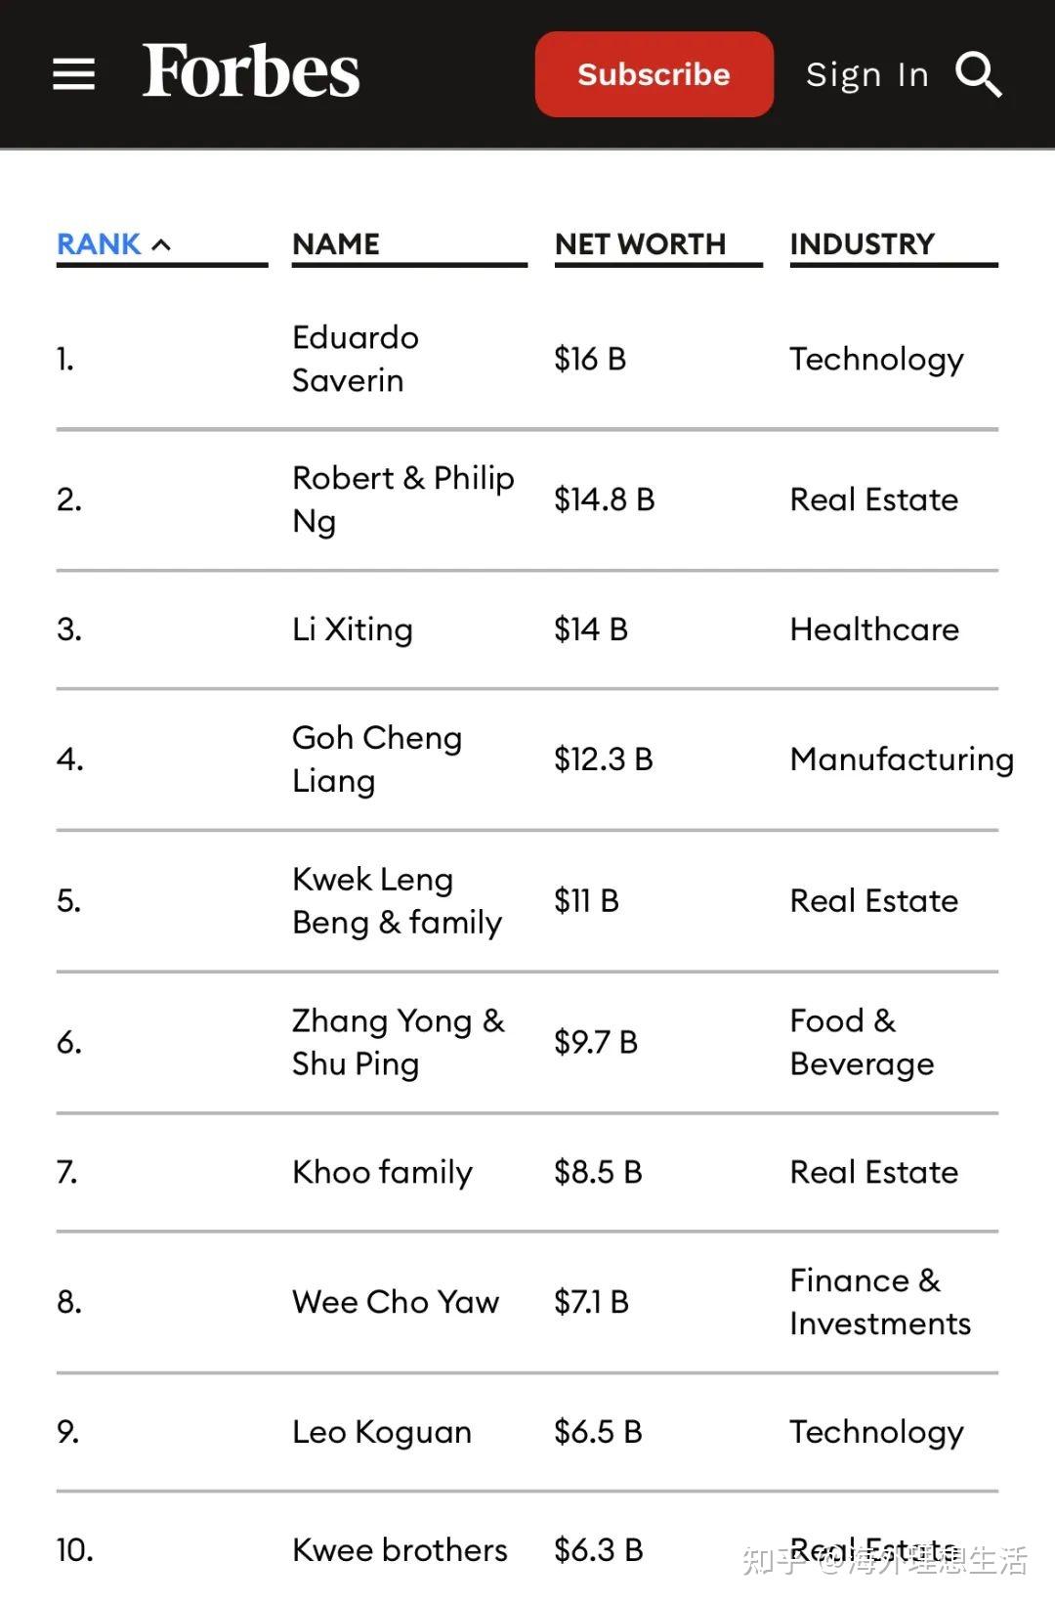View Kwek Leng Beng & family row
The image size is (1055, 1604).
[397, 900]
